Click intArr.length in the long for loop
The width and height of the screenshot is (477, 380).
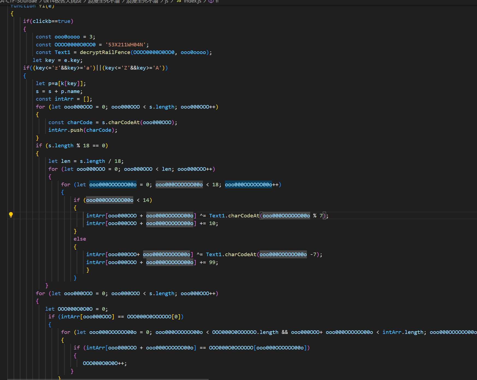(x=403, y=332)
